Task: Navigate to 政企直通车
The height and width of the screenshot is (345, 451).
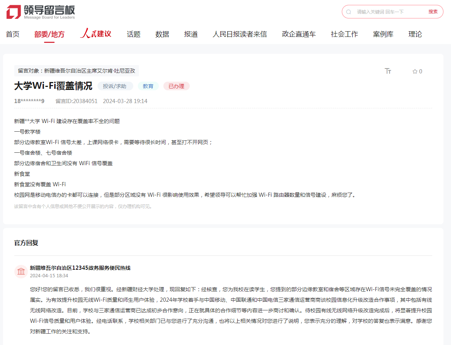Action: click(x=299, y=34)
